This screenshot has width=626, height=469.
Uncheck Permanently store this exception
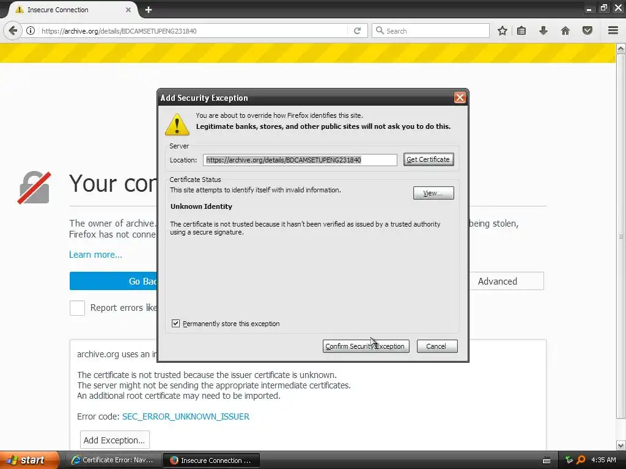175,324
